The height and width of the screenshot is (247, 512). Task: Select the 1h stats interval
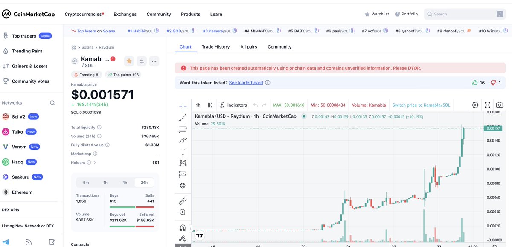(105, 183)
